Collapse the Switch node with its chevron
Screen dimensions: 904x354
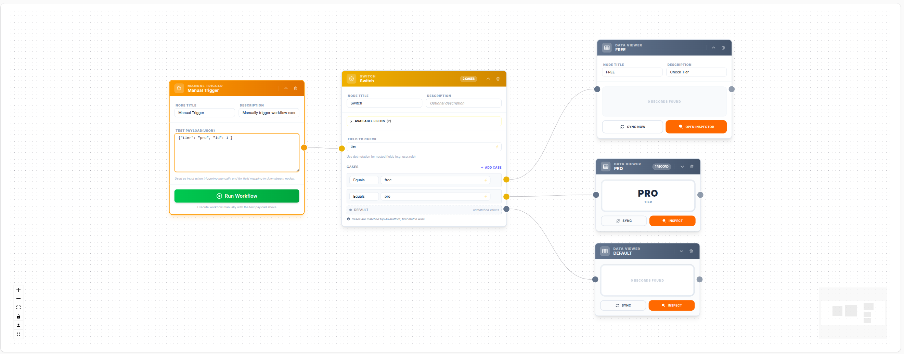[488, 79]
